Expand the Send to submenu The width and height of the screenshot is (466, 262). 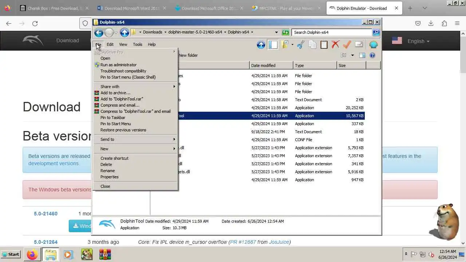pyautogui.click(x=135, y=139)
